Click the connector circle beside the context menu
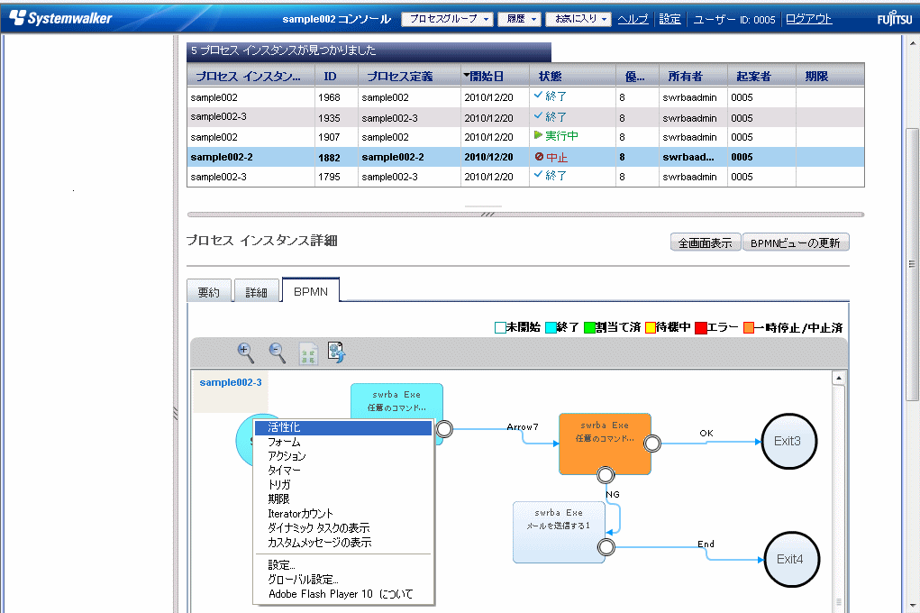 (444, 429)
